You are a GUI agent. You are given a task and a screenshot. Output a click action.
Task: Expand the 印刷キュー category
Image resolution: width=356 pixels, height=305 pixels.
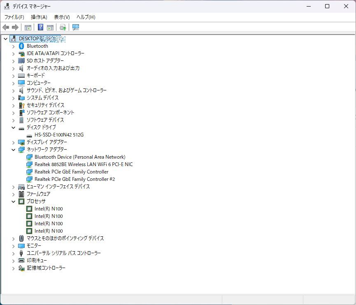[x=14, y=261]
